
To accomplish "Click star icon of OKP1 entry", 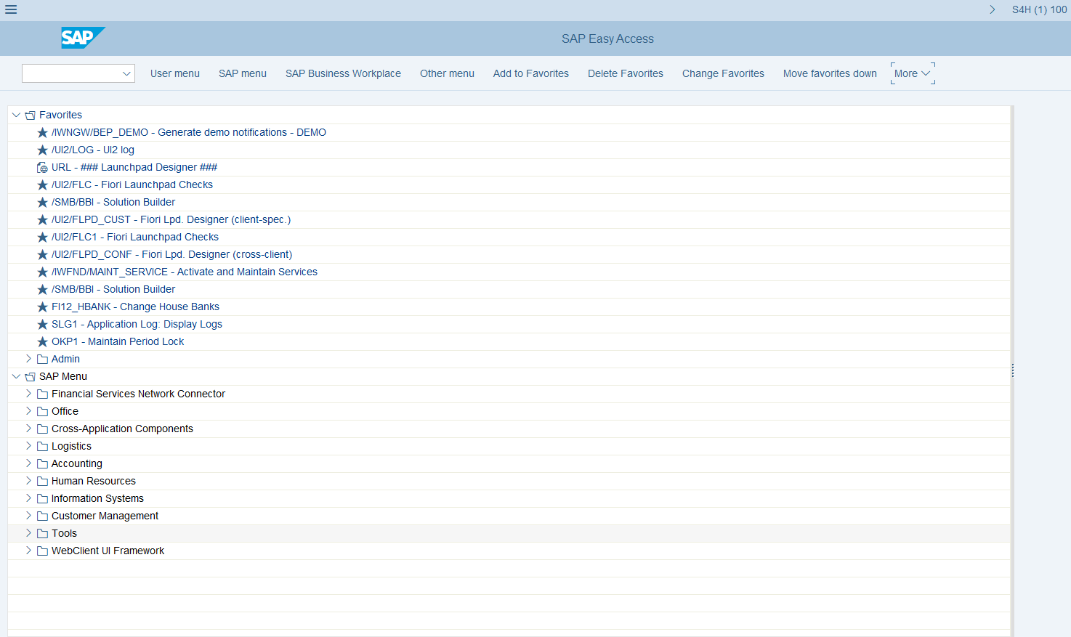I will click(x=42, y=342).
